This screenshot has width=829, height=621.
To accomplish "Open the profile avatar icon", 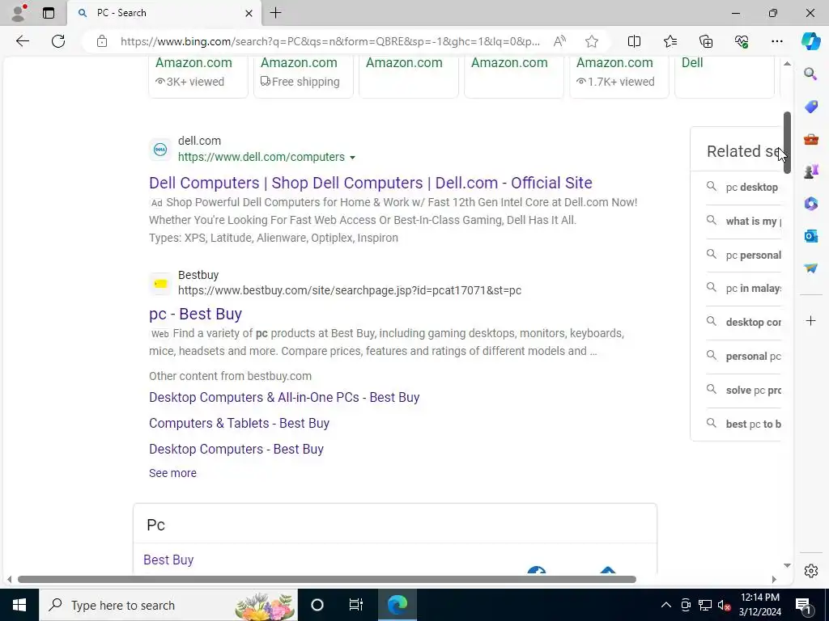I will tap(19, 13).
